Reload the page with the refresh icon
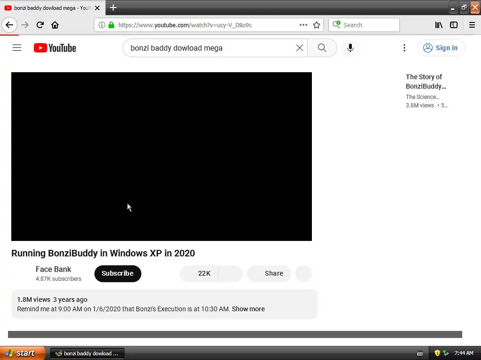The width and height of the screenshot is (481, 360). [x=40, y=25]
